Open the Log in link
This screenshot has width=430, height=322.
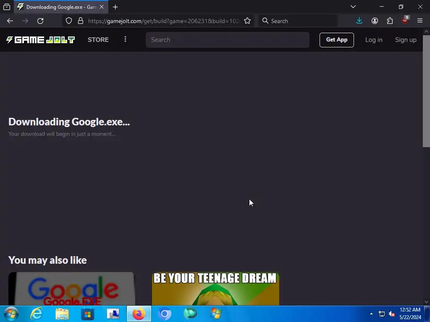coord(374,40)
